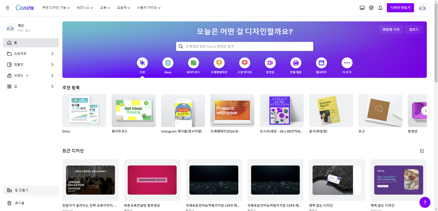Click the 맞춤형 크기 button

point(391,30)
